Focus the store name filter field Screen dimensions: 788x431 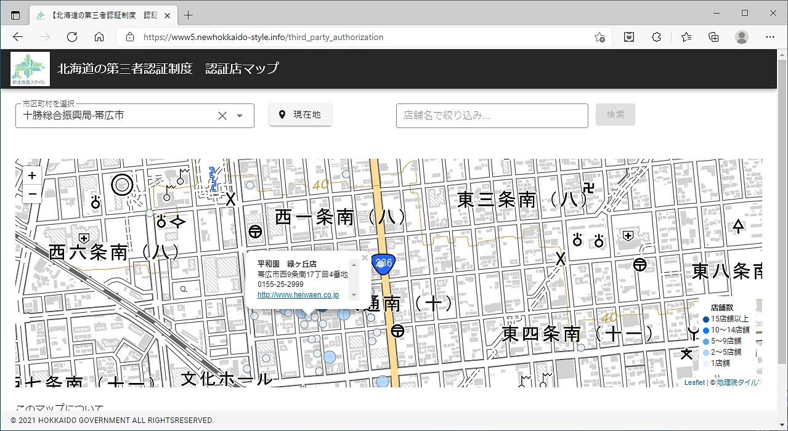click(492, 115)
